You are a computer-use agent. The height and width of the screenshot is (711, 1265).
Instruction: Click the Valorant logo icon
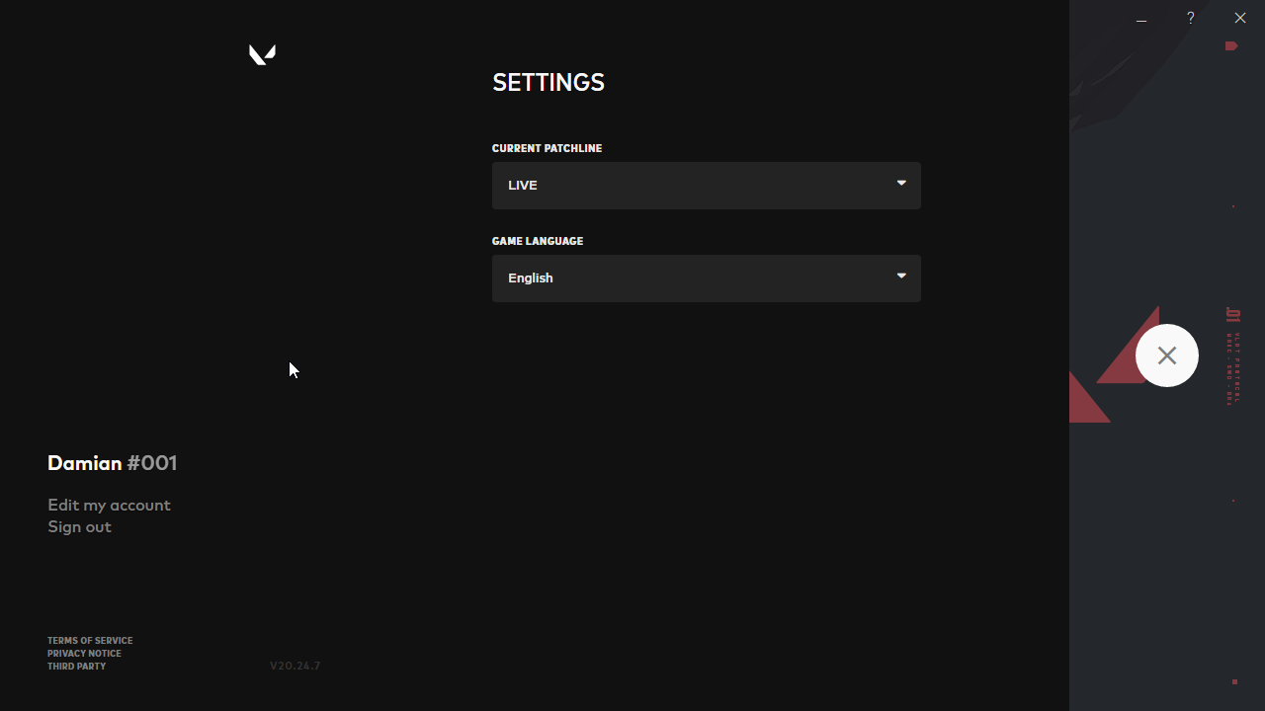pos(262,54)
